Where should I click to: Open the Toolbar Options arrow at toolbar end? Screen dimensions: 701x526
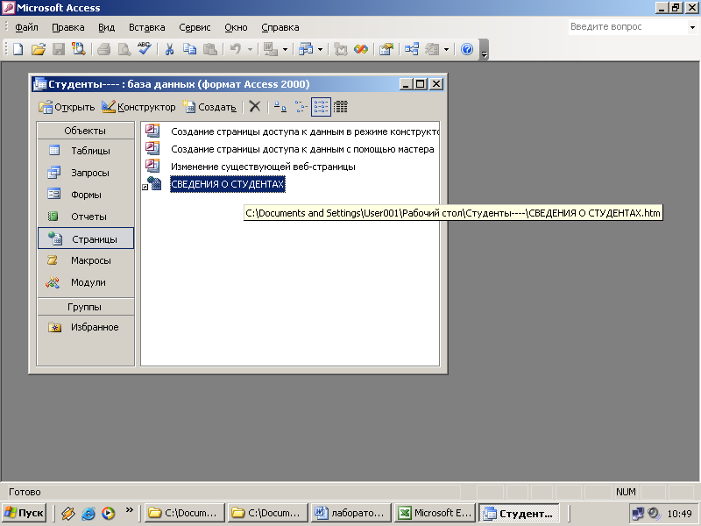(x=484, y=49)
